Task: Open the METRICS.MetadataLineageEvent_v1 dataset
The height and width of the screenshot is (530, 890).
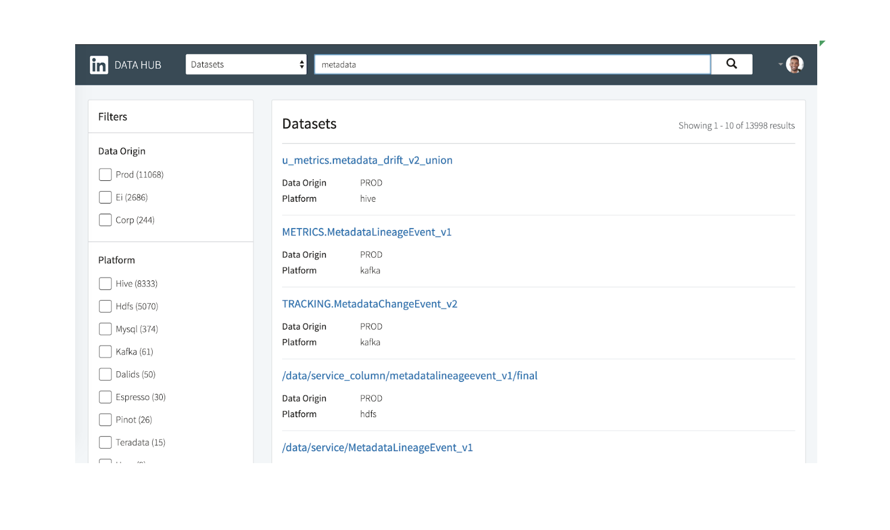Action: pyautogui.click(x=367, y=232)
